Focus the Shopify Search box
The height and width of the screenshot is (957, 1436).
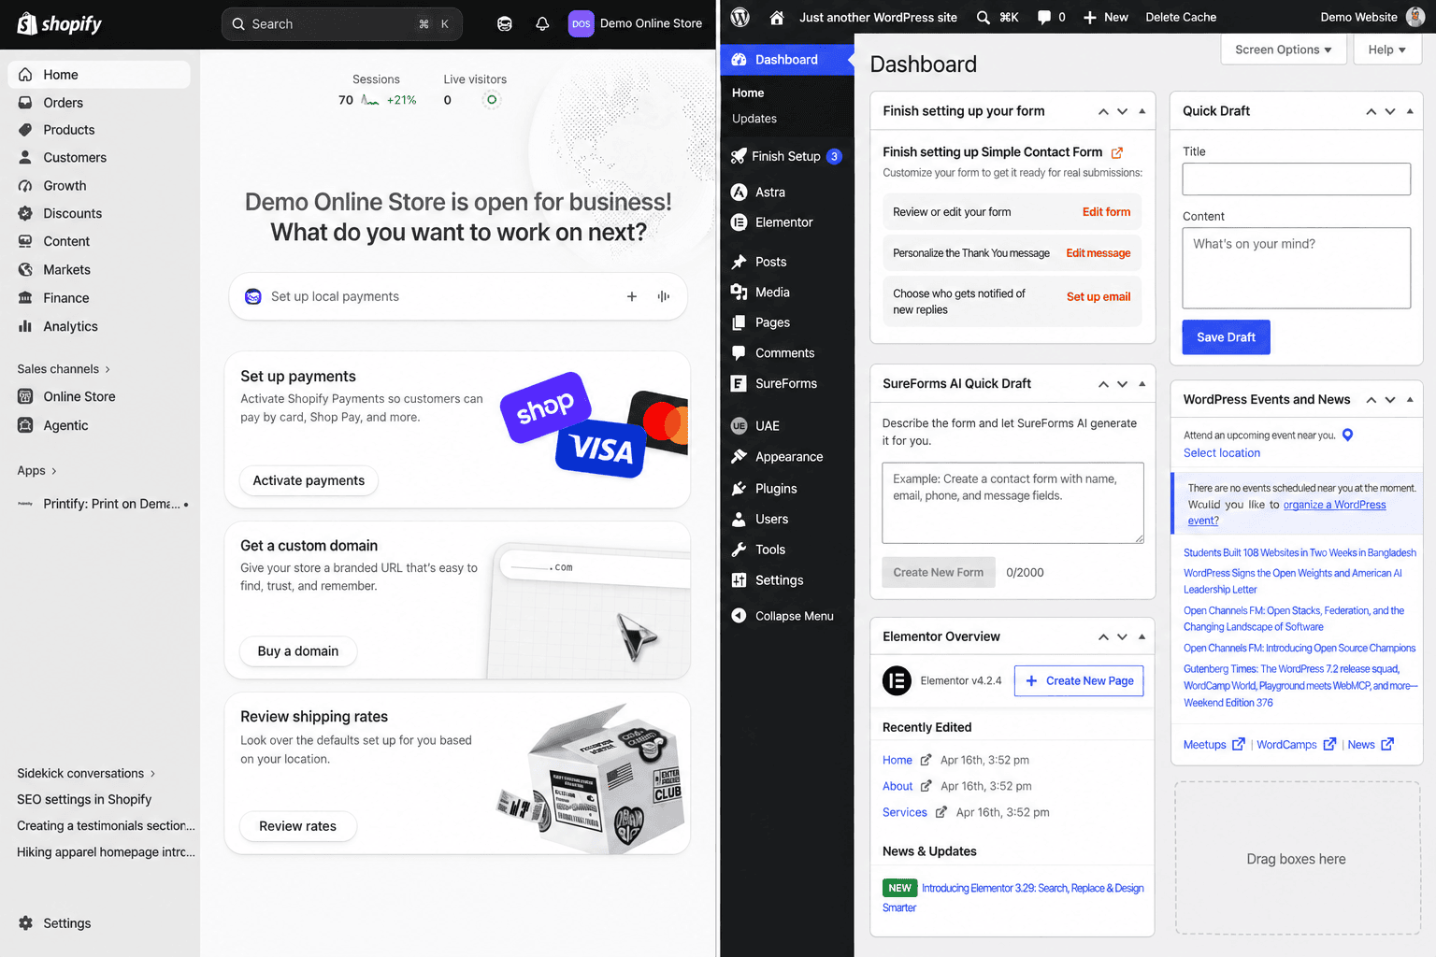click(x=342, y=24)
